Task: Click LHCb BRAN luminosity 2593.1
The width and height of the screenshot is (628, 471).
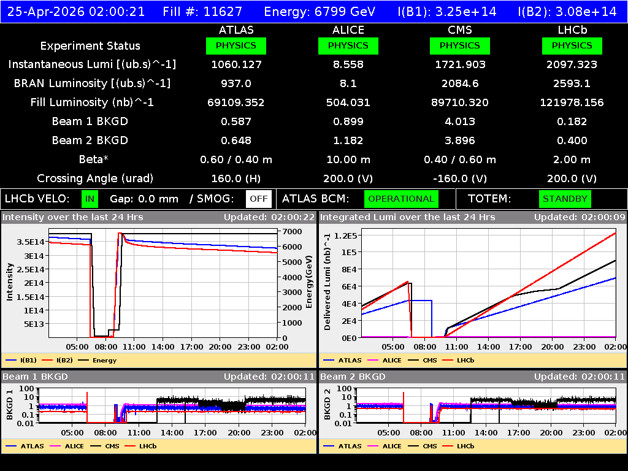Action: (572, 83)
